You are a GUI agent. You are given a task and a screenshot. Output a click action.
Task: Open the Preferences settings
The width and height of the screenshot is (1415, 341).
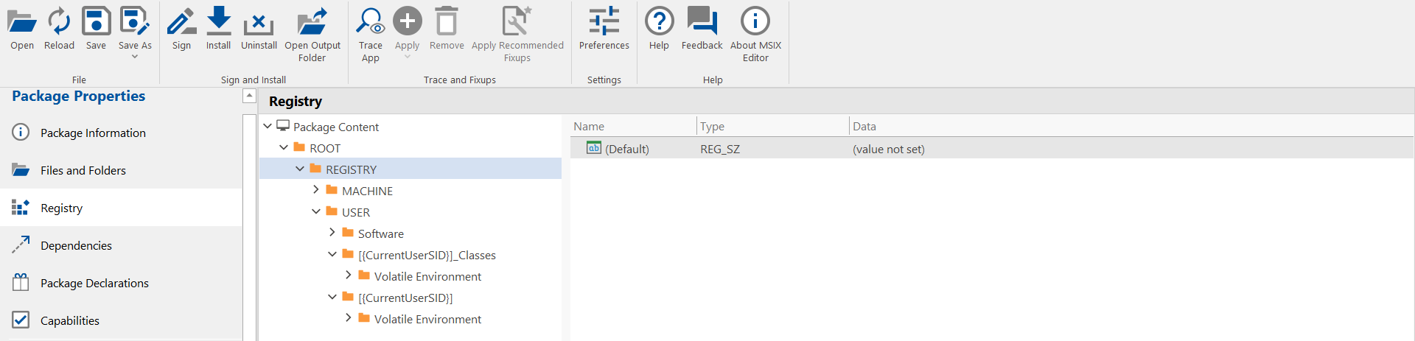coord(604,22)
